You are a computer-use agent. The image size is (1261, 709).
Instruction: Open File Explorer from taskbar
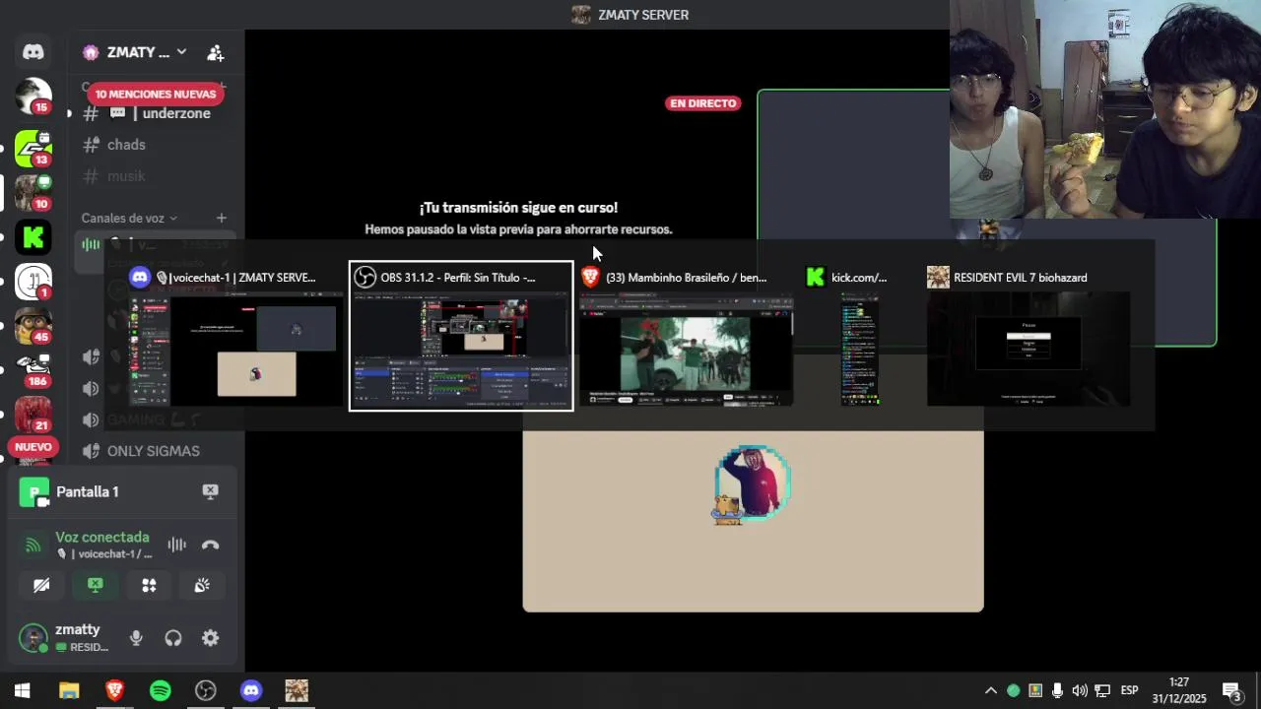69,690
